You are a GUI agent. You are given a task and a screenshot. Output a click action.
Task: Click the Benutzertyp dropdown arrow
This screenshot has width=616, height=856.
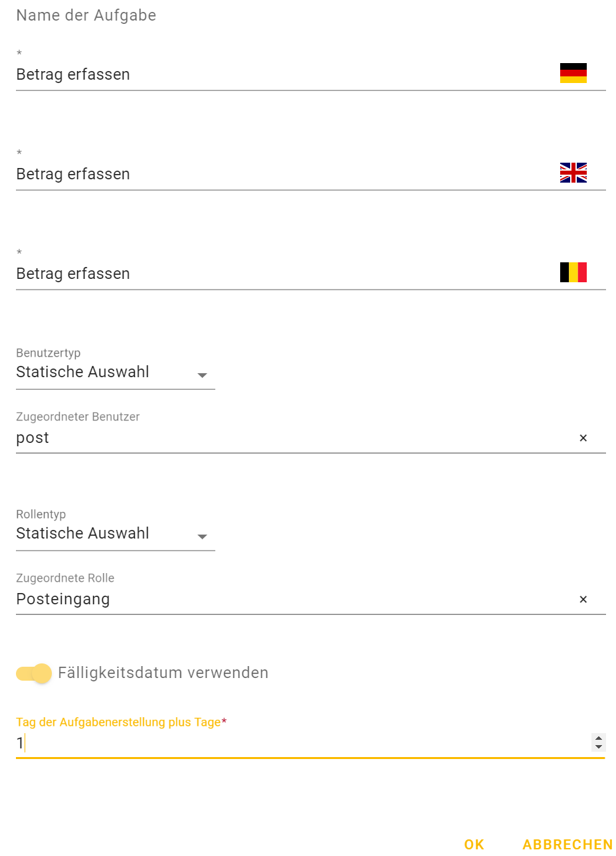coord(203,376)
